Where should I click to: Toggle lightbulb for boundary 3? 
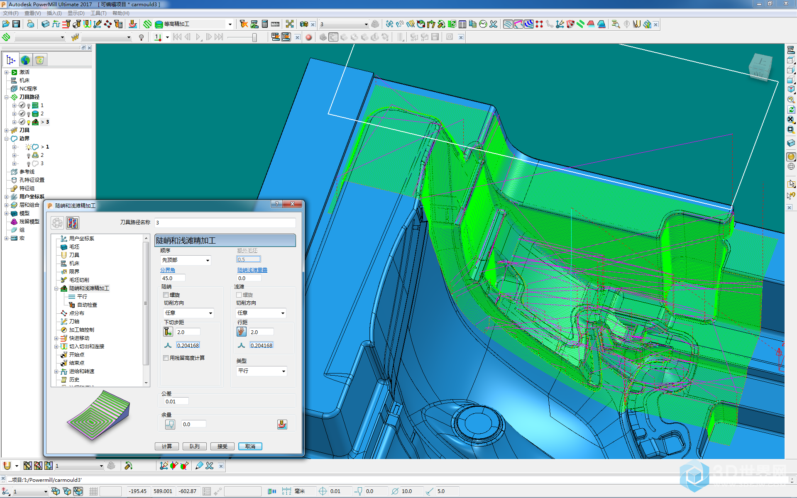tap(29, 164)
